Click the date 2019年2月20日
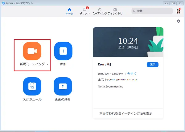This screenshot has width=185, height=132. click(x=128, y=47)
